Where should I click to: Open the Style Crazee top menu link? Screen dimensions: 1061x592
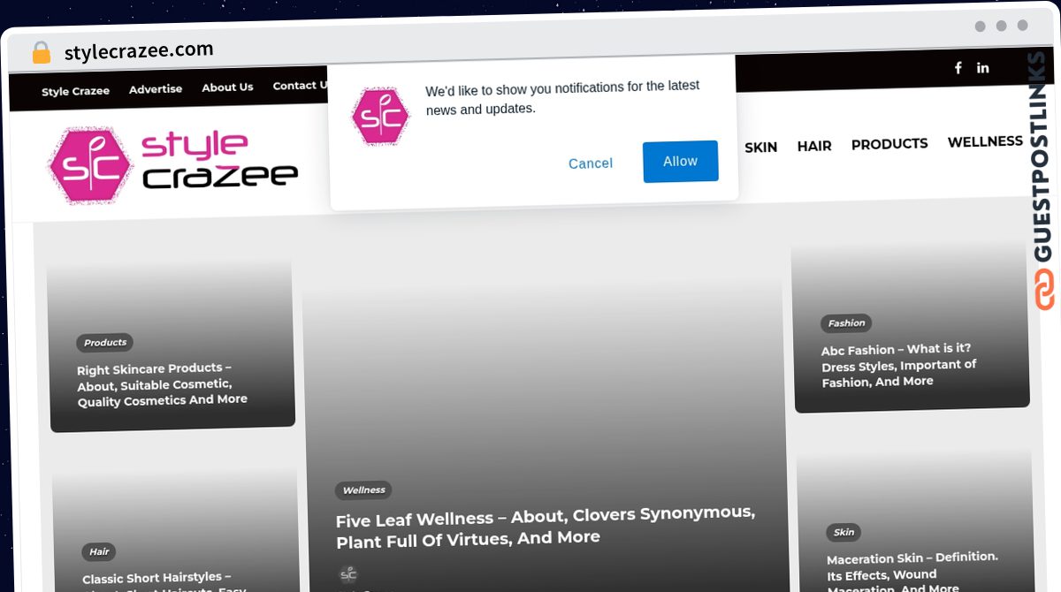76,91
